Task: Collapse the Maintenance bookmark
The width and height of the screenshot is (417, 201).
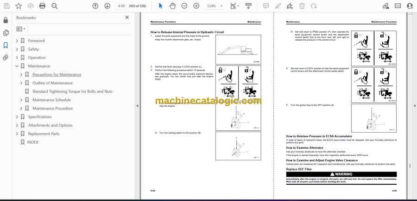Action: click(17, 66)
